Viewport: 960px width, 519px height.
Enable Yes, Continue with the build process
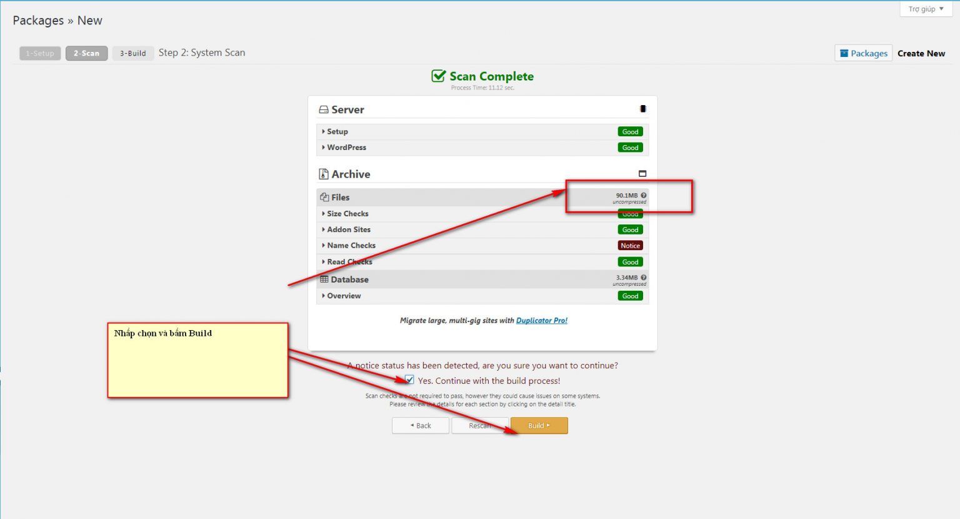[409, 380]
